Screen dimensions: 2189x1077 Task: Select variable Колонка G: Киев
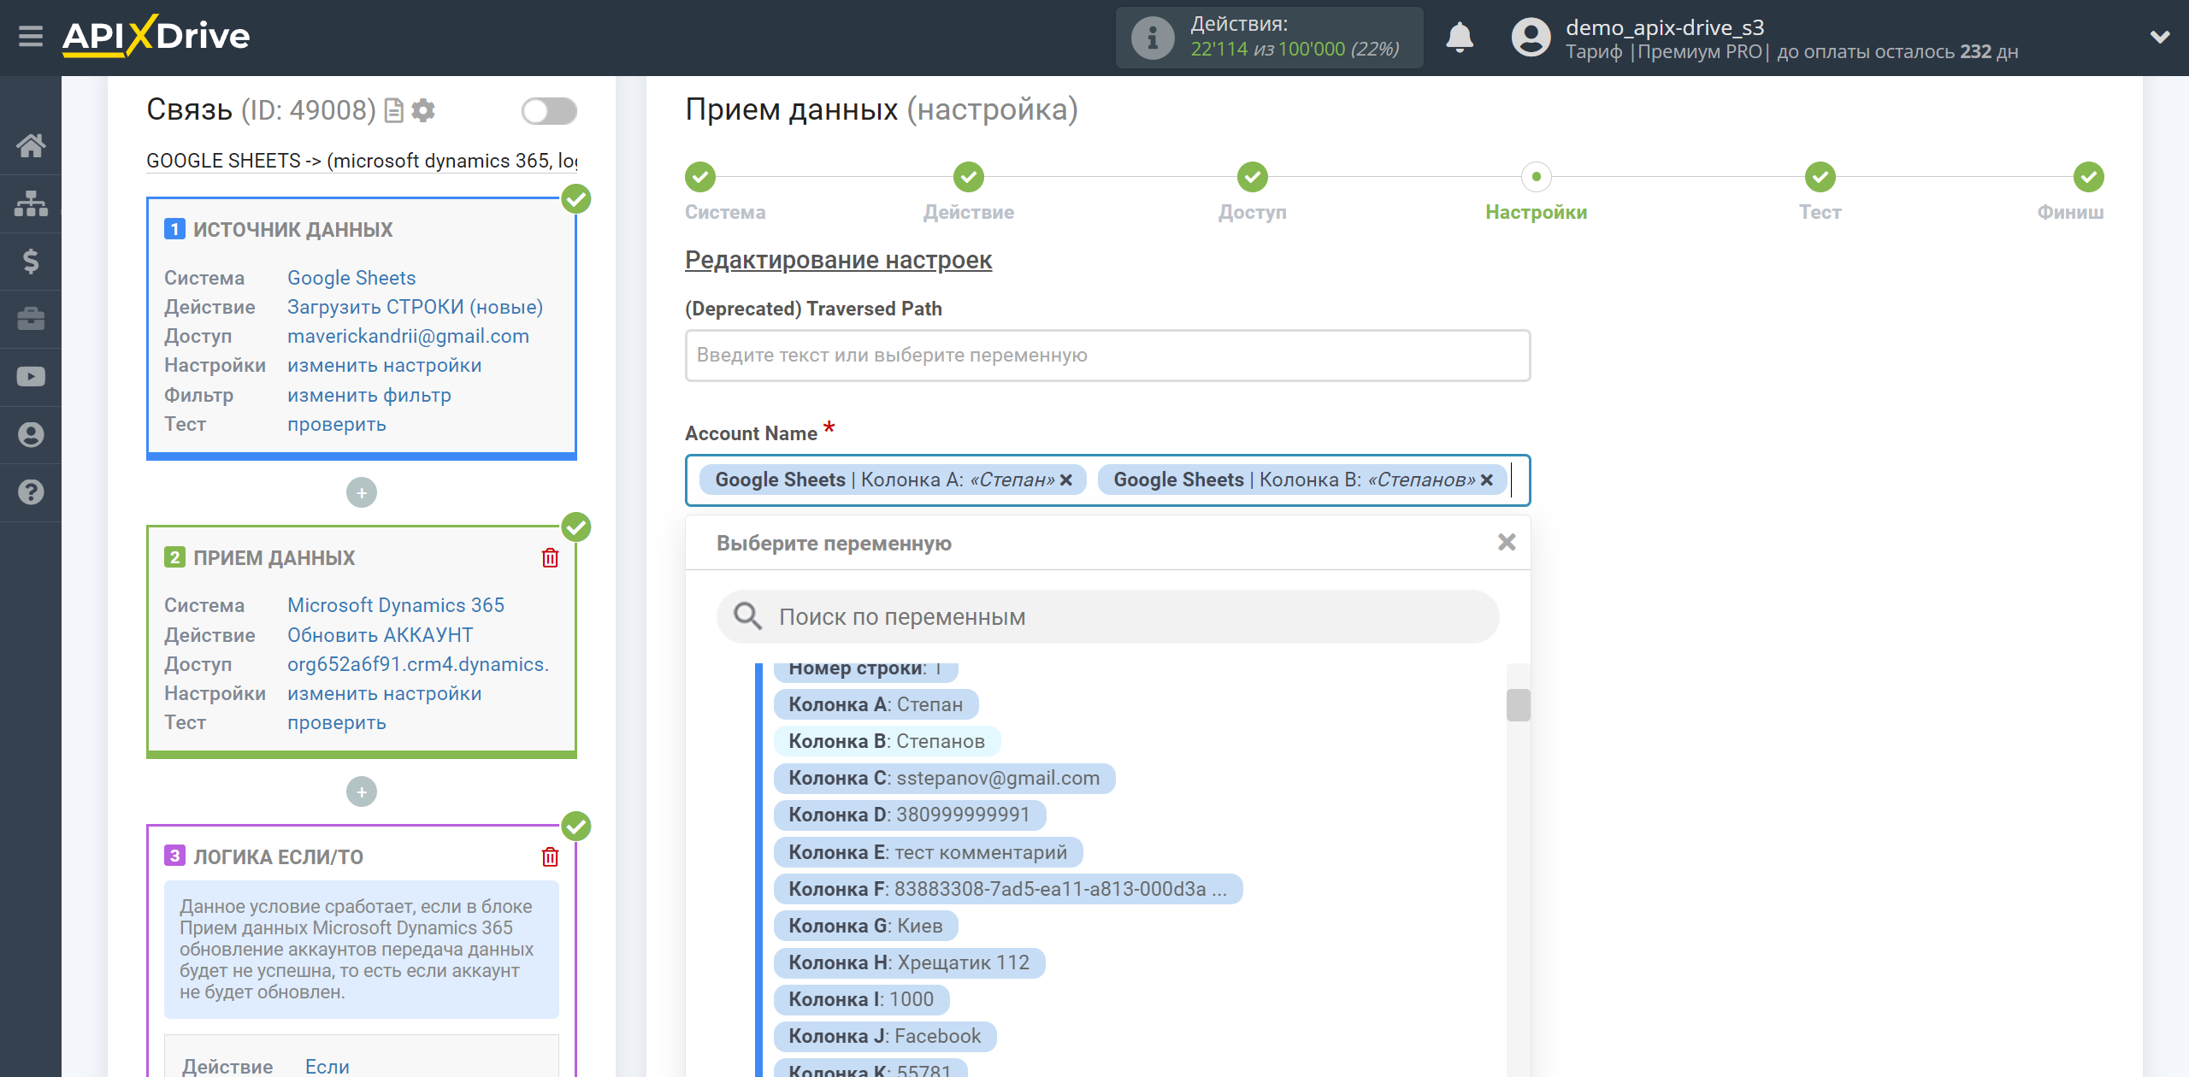[865, 926]
